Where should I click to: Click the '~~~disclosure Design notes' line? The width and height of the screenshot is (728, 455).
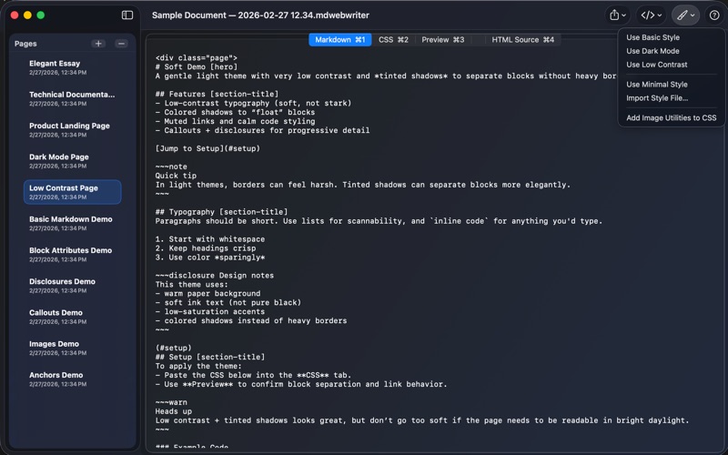pos(215,276)
